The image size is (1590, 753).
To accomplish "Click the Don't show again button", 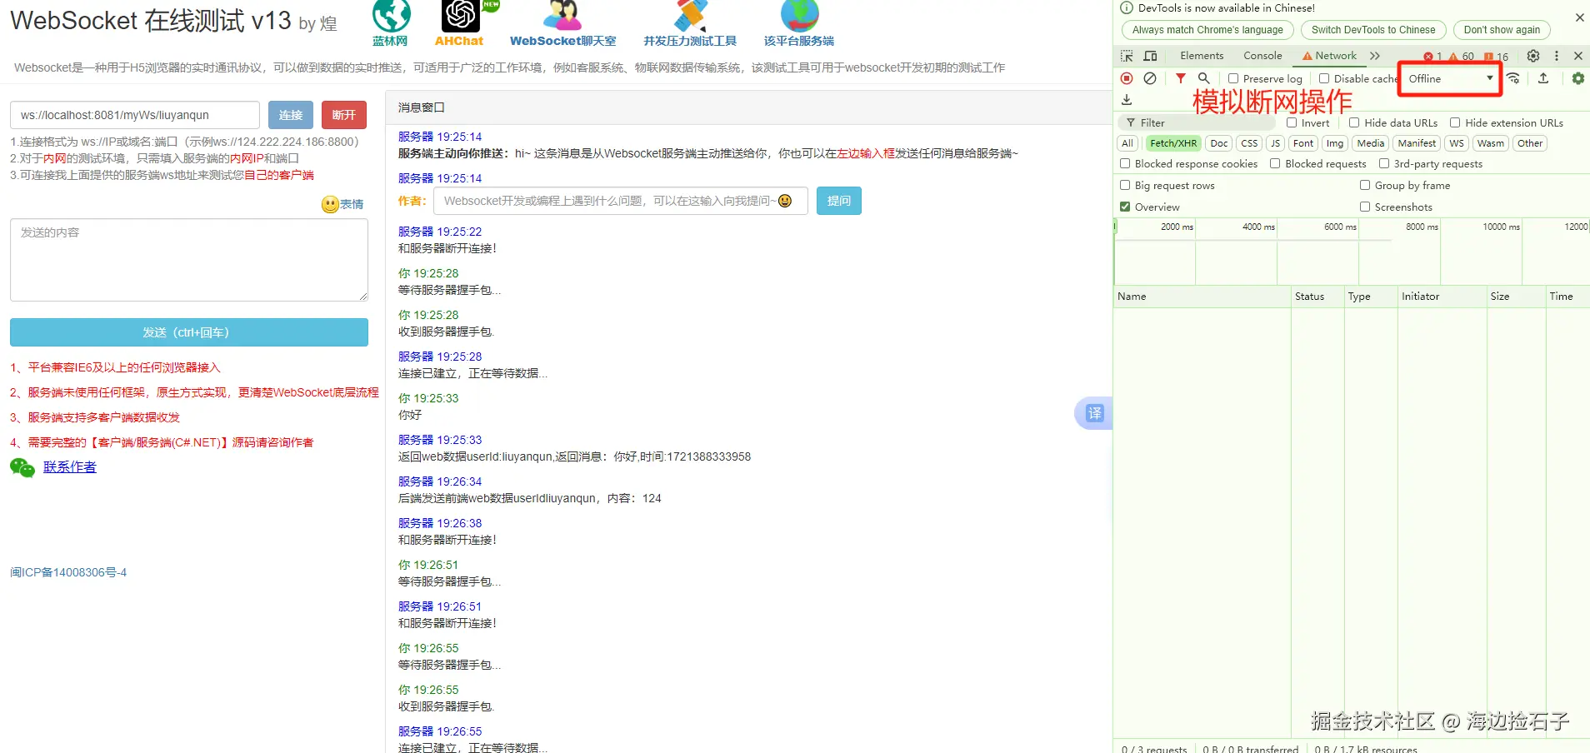I will point(1502,30).
